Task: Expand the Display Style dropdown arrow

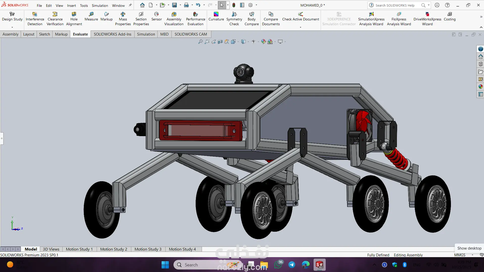Action: pyautogui.click(x=248, y=42)
